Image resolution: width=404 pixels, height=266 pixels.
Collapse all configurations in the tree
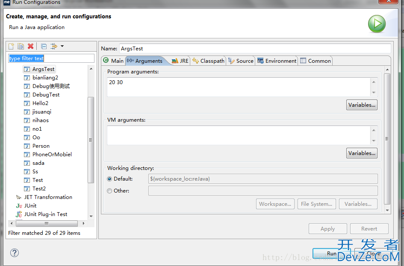pyautogui.click(x=44, y=46)
